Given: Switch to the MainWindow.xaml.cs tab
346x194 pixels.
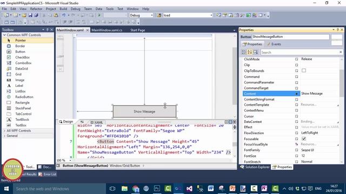Looking at the screenshot, I should click(107, 30).
